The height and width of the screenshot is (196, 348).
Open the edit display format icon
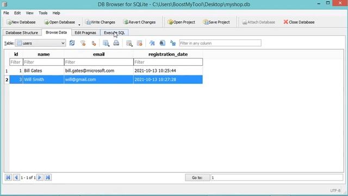pos(152,43)
